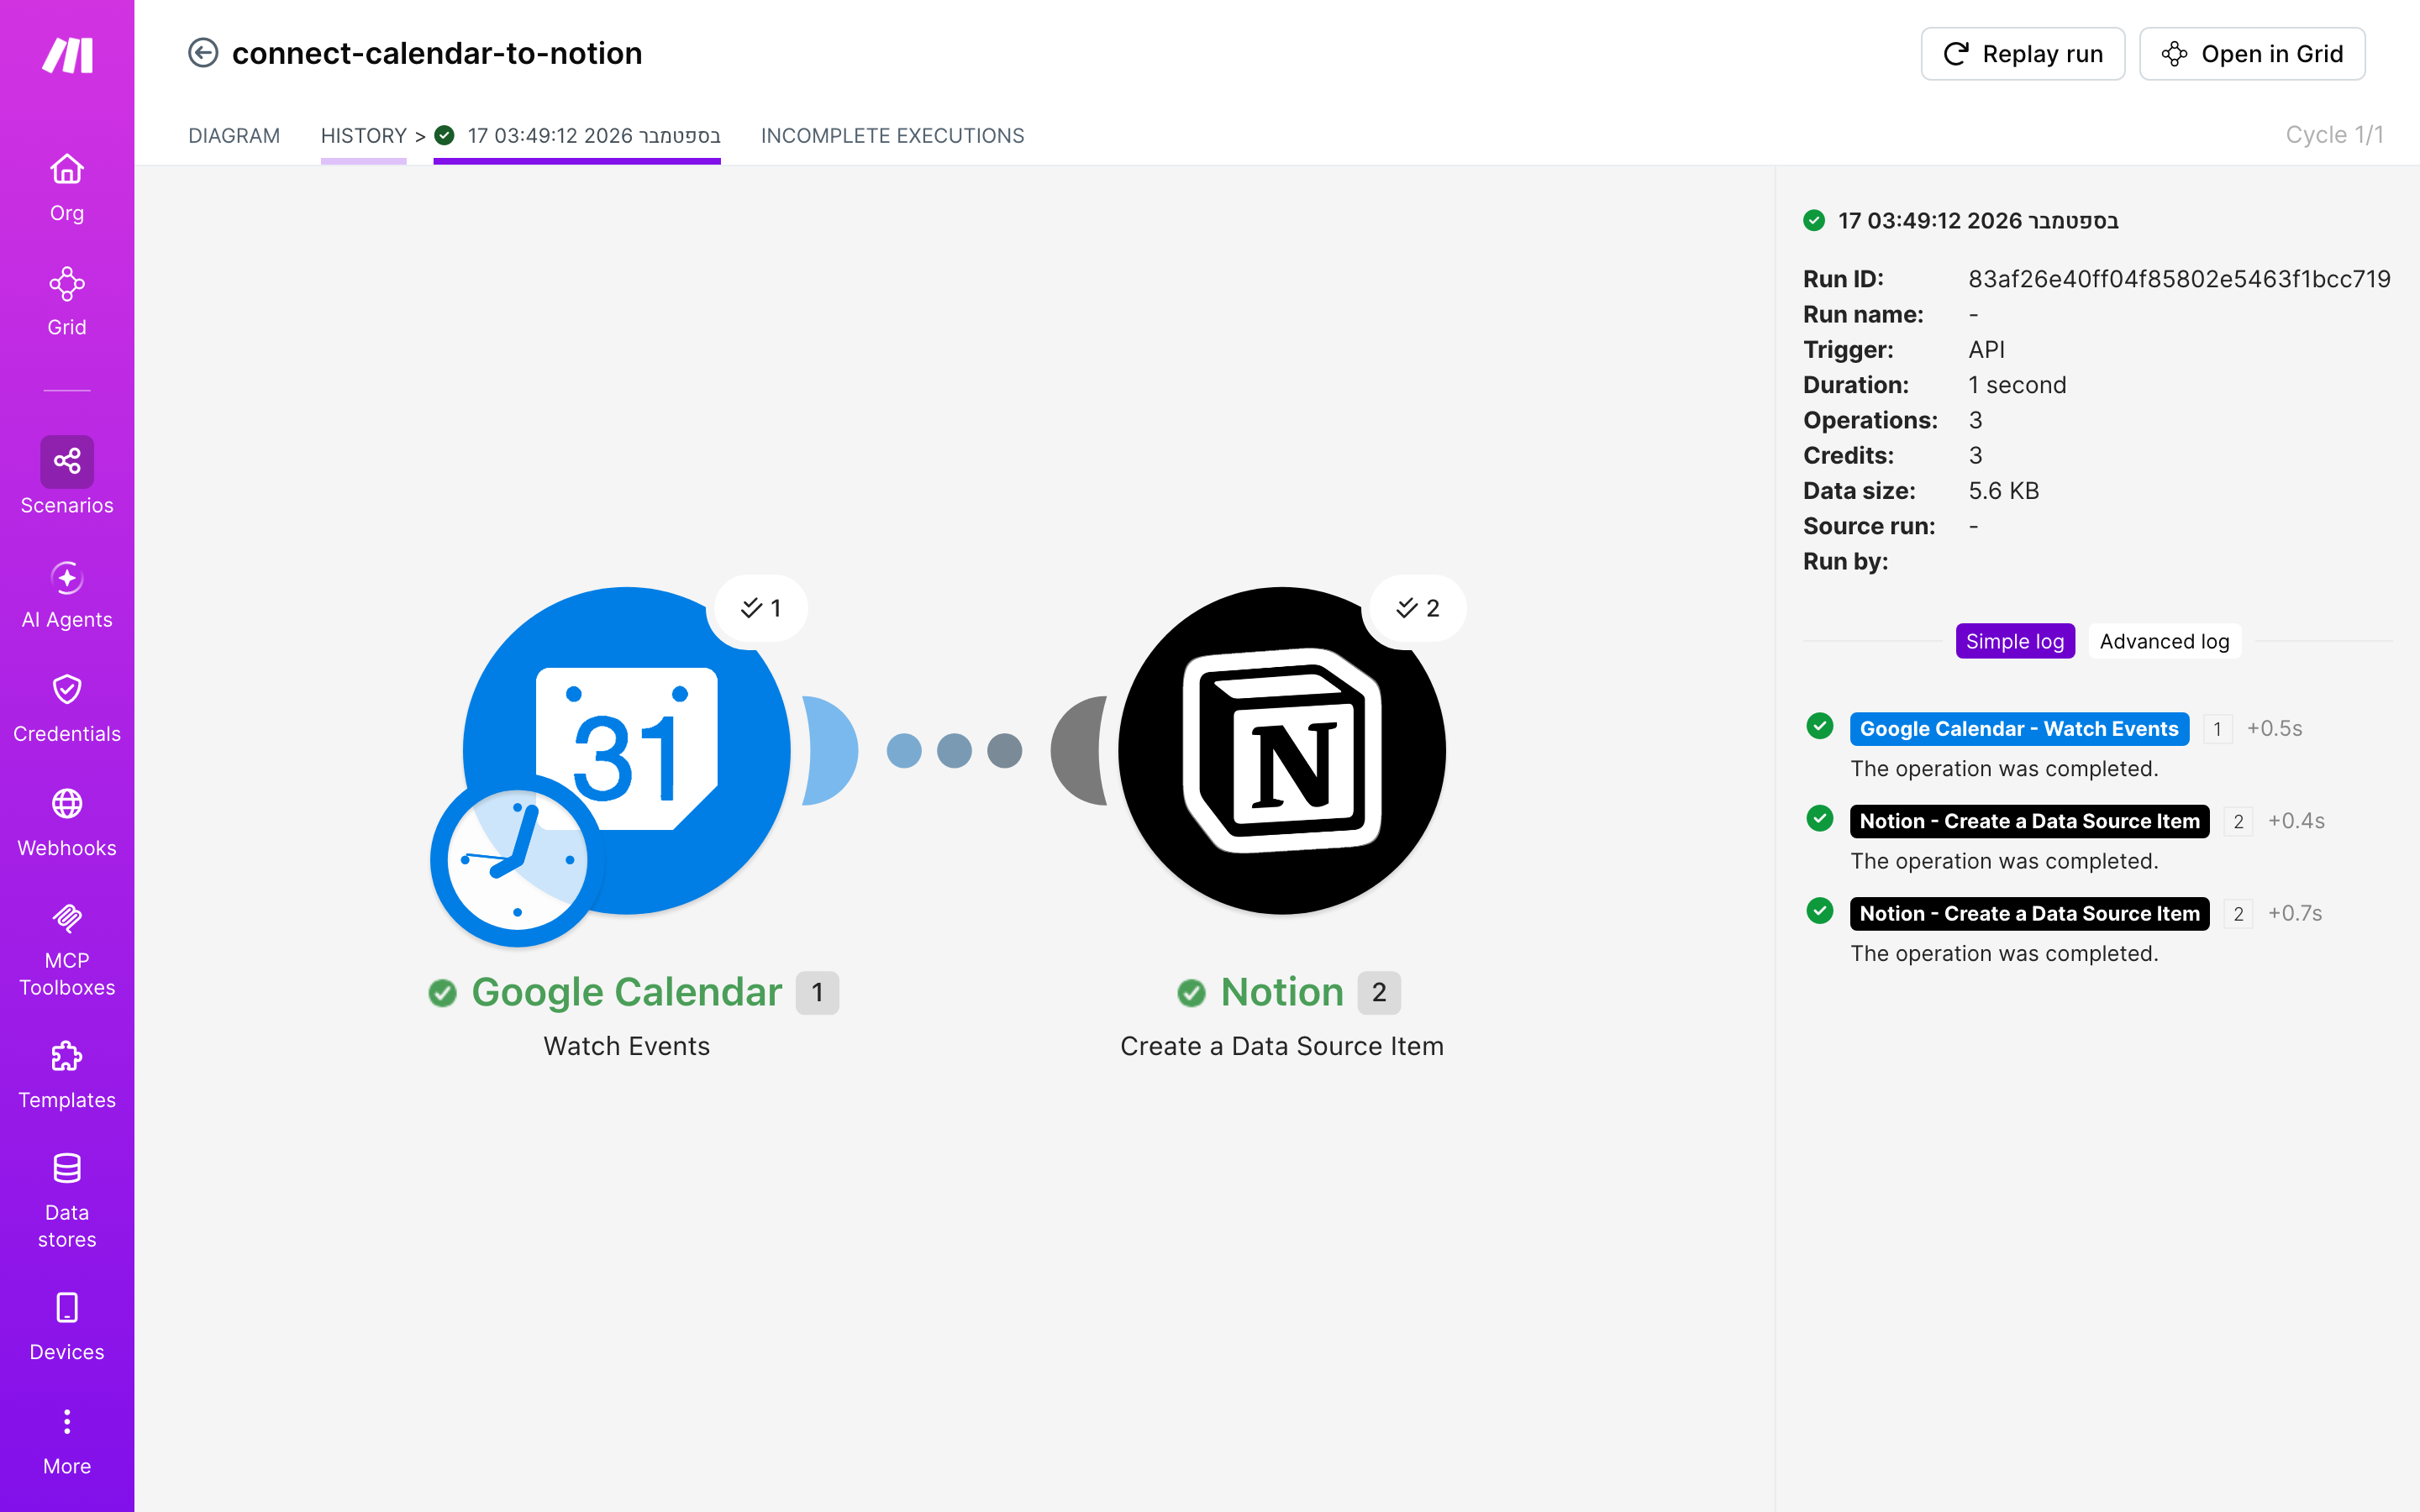Select the Notion module icon

tap(1282, 750)
